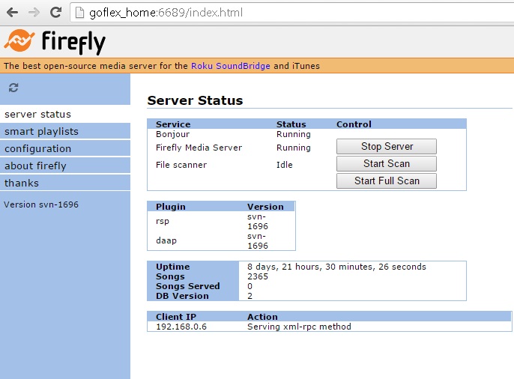Image resolution: width=514 pixels, height=379 pixels.
Task: Click the sidebar refresh status icon
Action: (13, 88)
